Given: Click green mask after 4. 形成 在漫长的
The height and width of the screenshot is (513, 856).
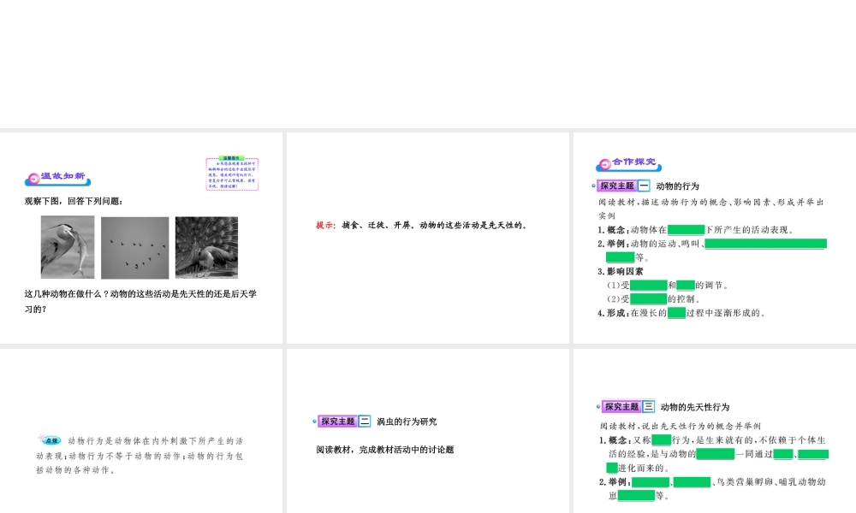Looking at the screenshot, I should 676,313.
